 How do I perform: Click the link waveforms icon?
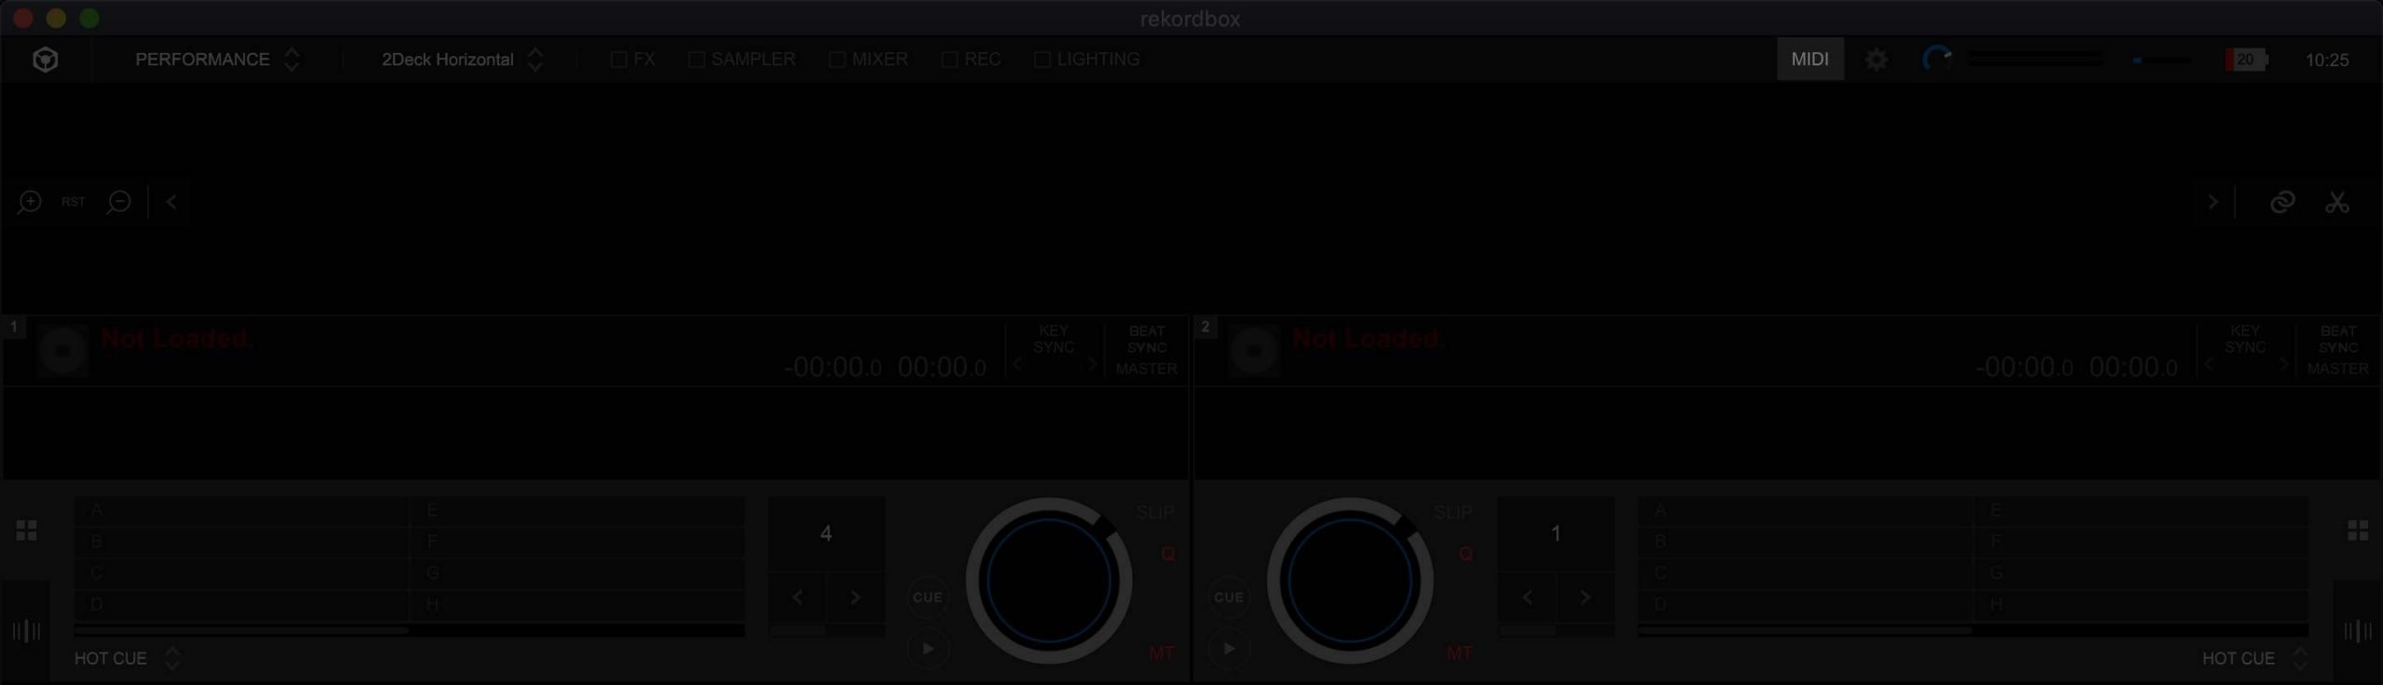click(x=2282, y=202)
